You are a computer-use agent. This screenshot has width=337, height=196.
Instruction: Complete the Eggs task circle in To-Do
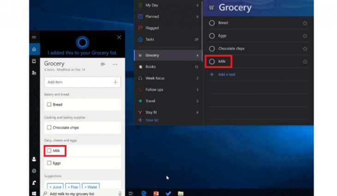click(x=212, y=36)
